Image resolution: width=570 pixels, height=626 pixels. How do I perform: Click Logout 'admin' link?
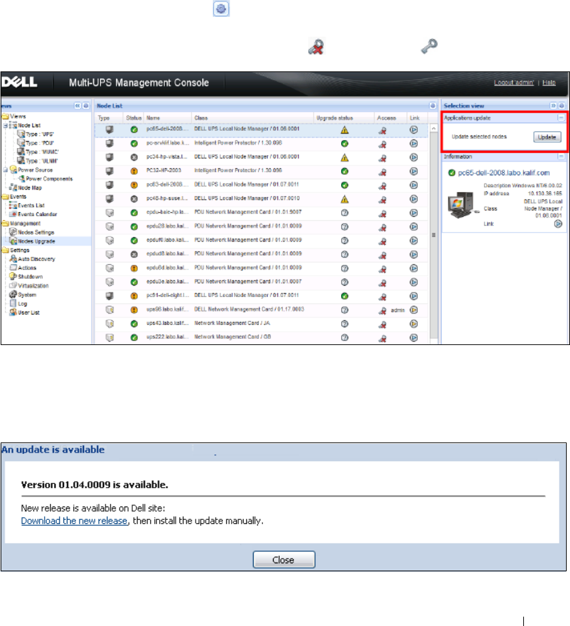pyautogui.click(x=514, y=82)
